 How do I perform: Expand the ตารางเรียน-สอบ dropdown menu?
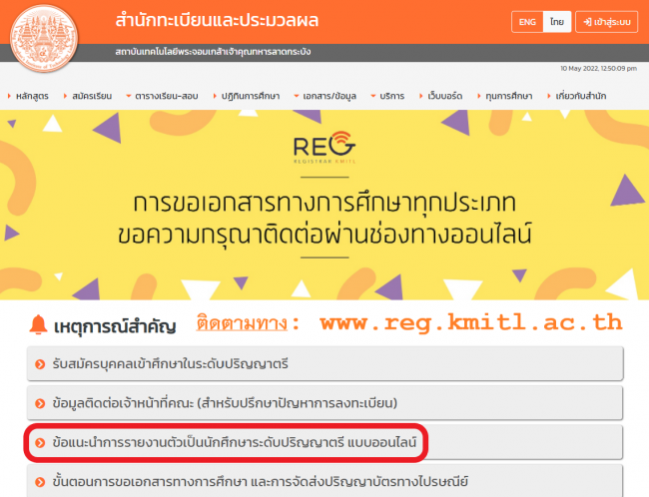(x=166, y=95)
